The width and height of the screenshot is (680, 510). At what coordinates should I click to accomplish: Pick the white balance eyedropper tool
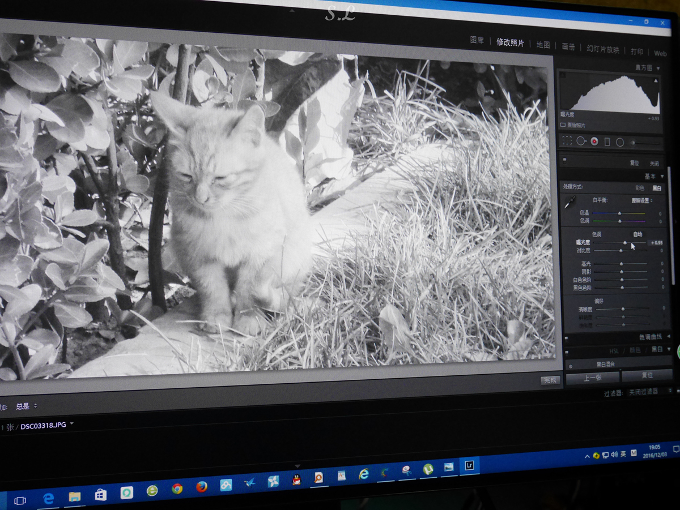coord(570,201)
